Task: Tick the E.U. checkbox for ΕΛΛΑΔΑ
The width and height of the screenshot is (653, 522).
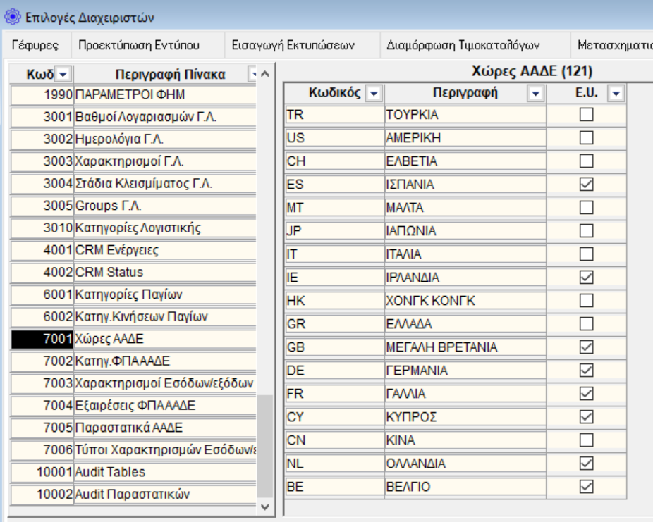Action: [x=586, y=324]
